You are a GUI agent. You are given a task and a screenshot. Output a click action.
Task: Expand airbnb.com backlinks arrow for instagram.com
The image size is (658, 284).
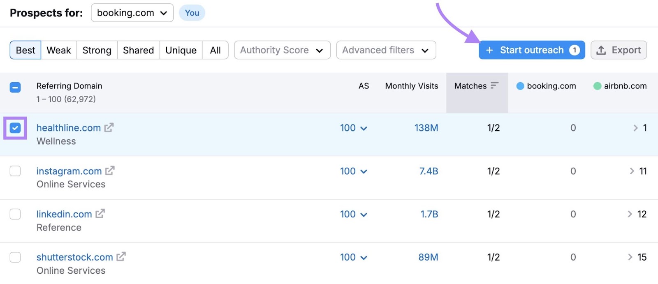pyautogui.click(x=632, y=171)
